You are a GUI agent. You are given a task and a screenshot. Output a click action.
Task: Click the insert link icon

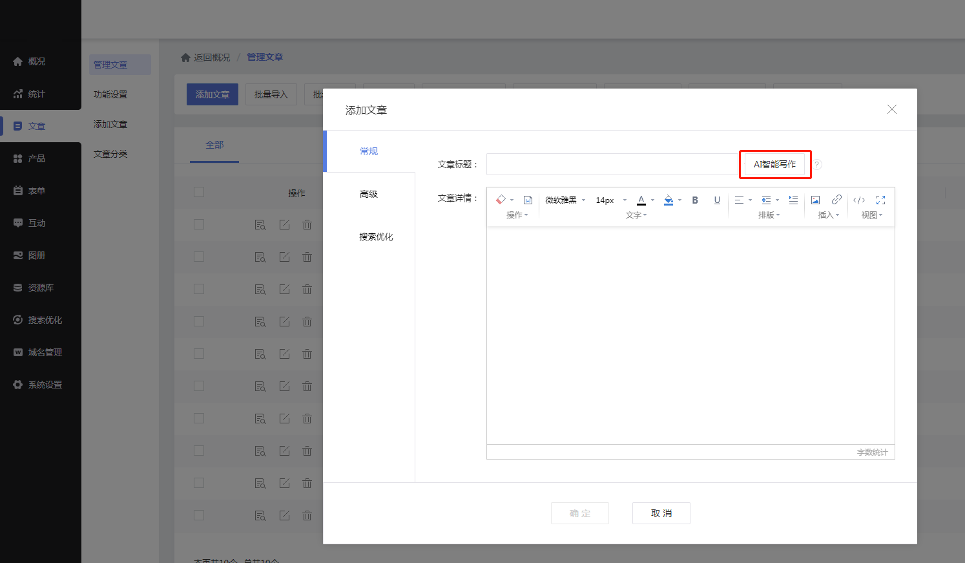pyautogui.click(x=836, y=200)
